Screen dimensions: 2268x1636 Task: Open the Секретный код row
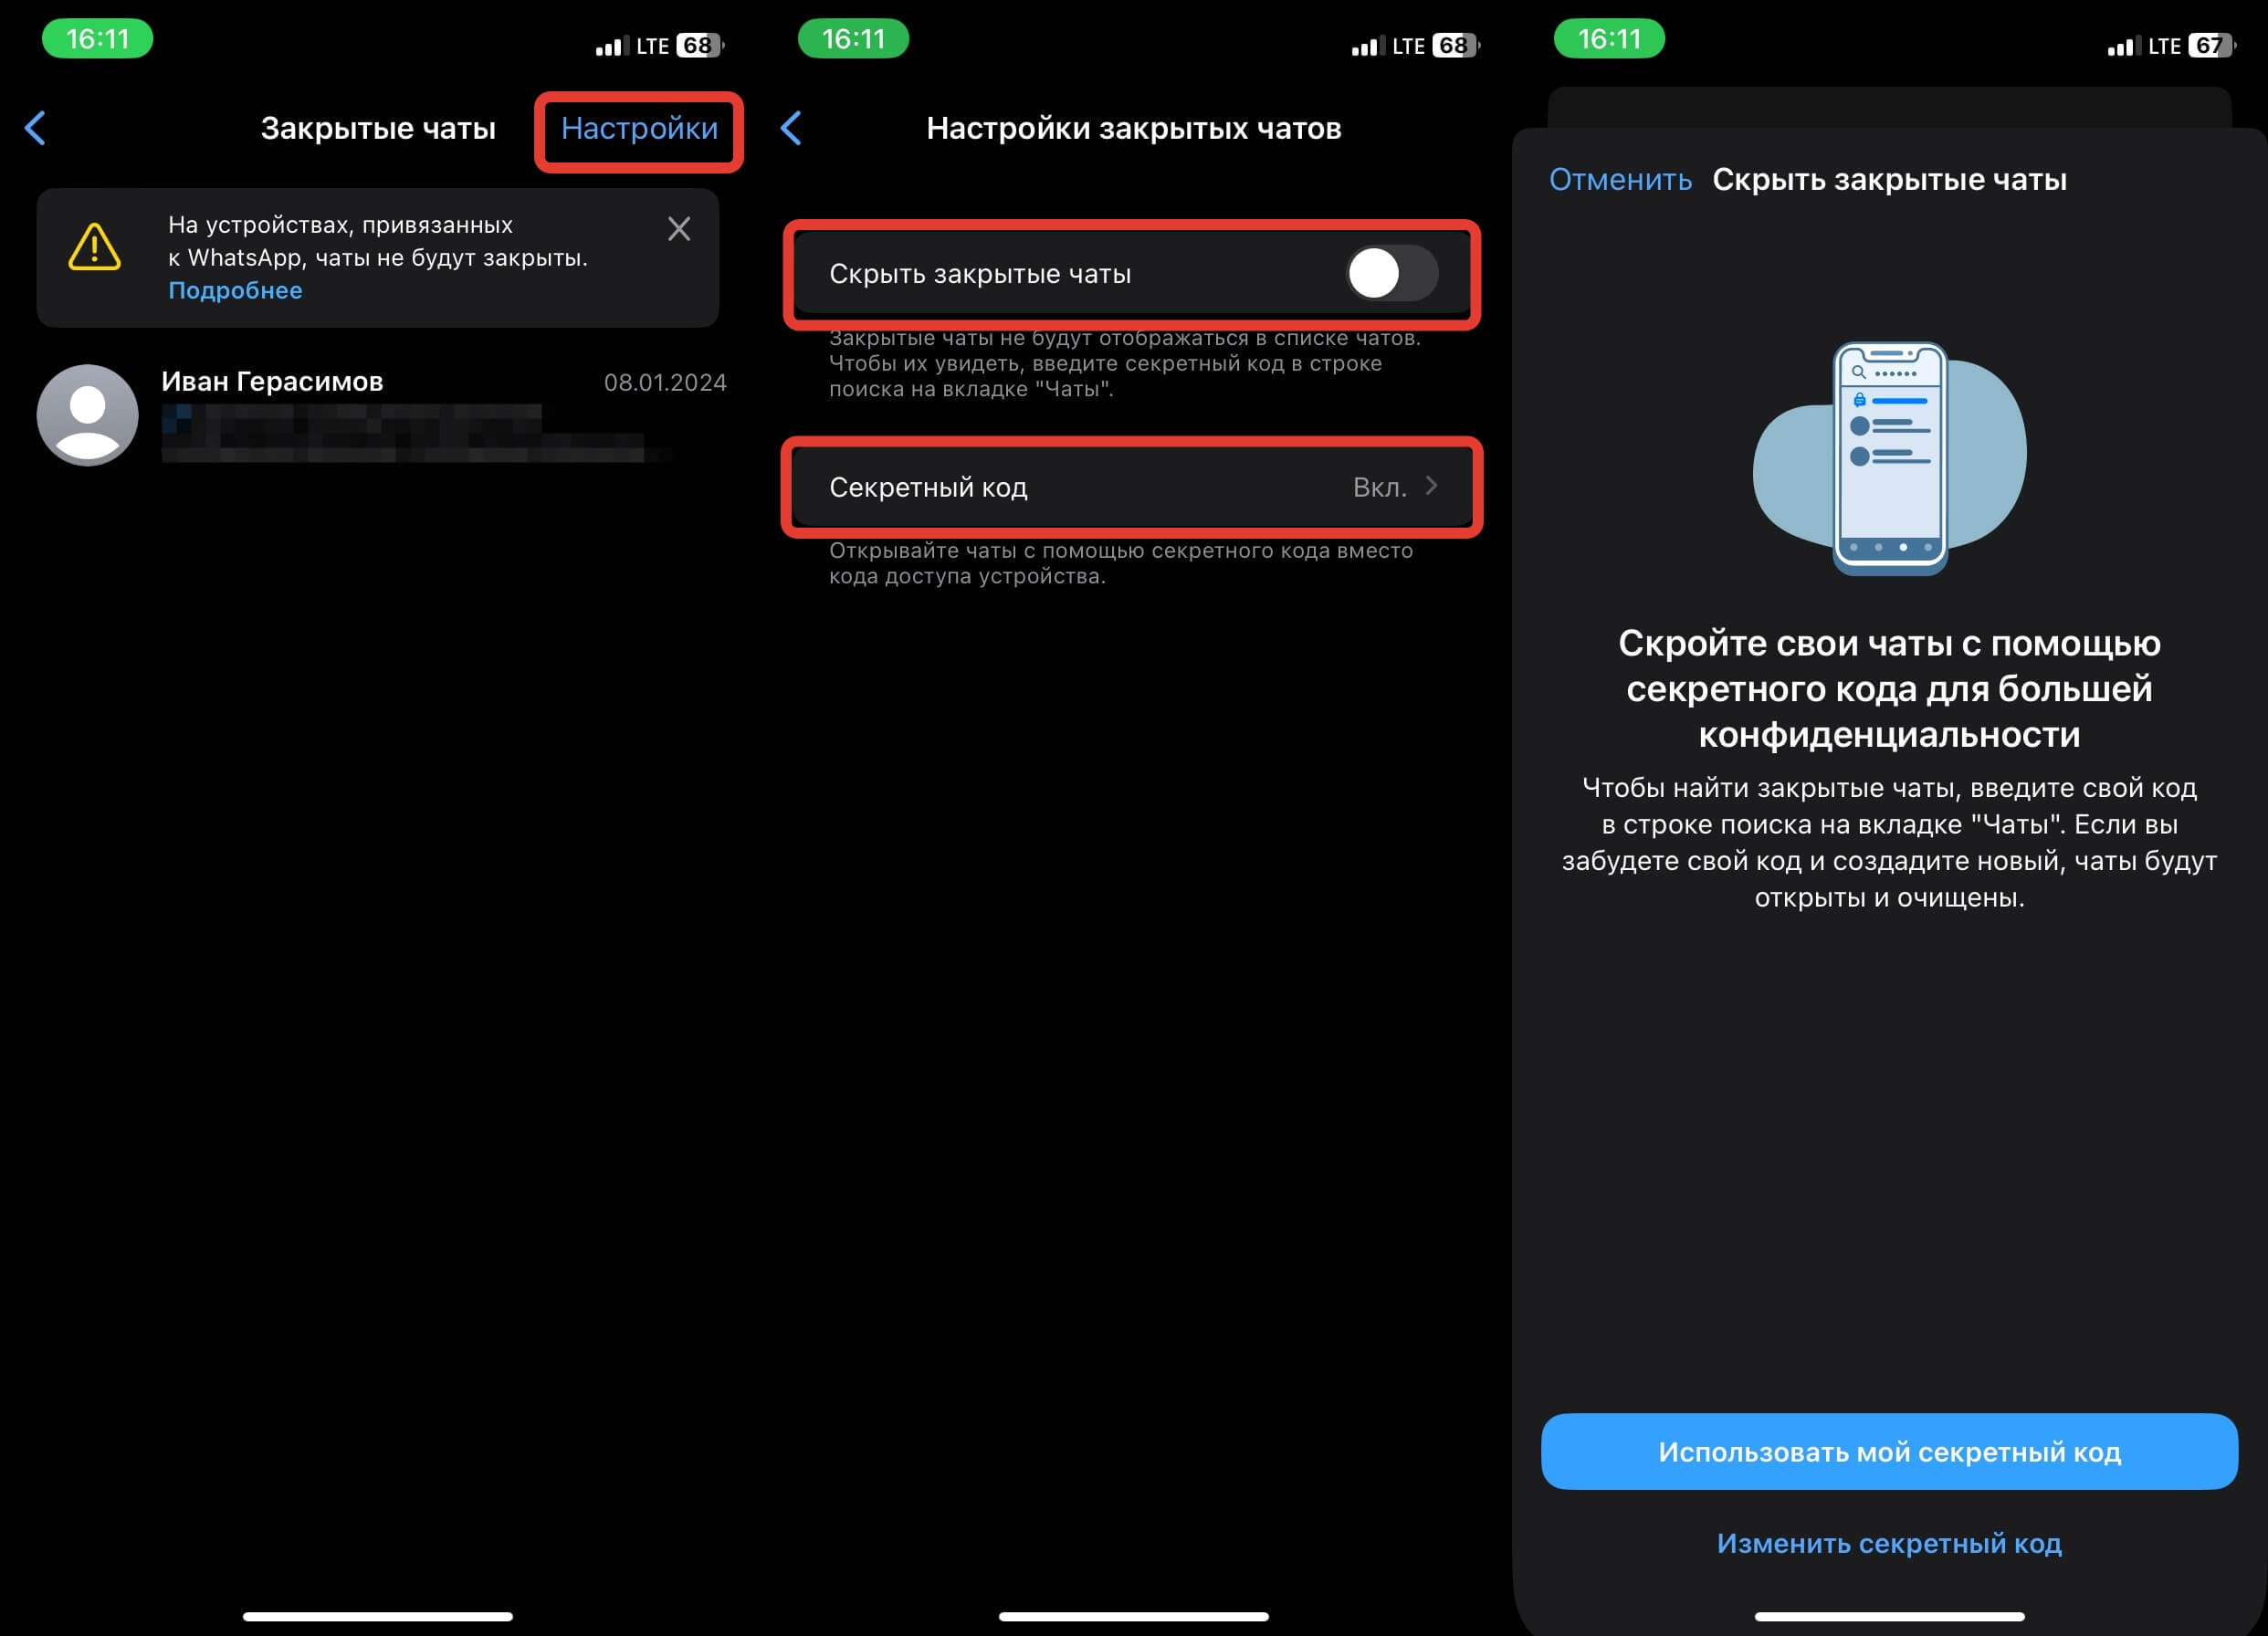(x=1132, y=487)
